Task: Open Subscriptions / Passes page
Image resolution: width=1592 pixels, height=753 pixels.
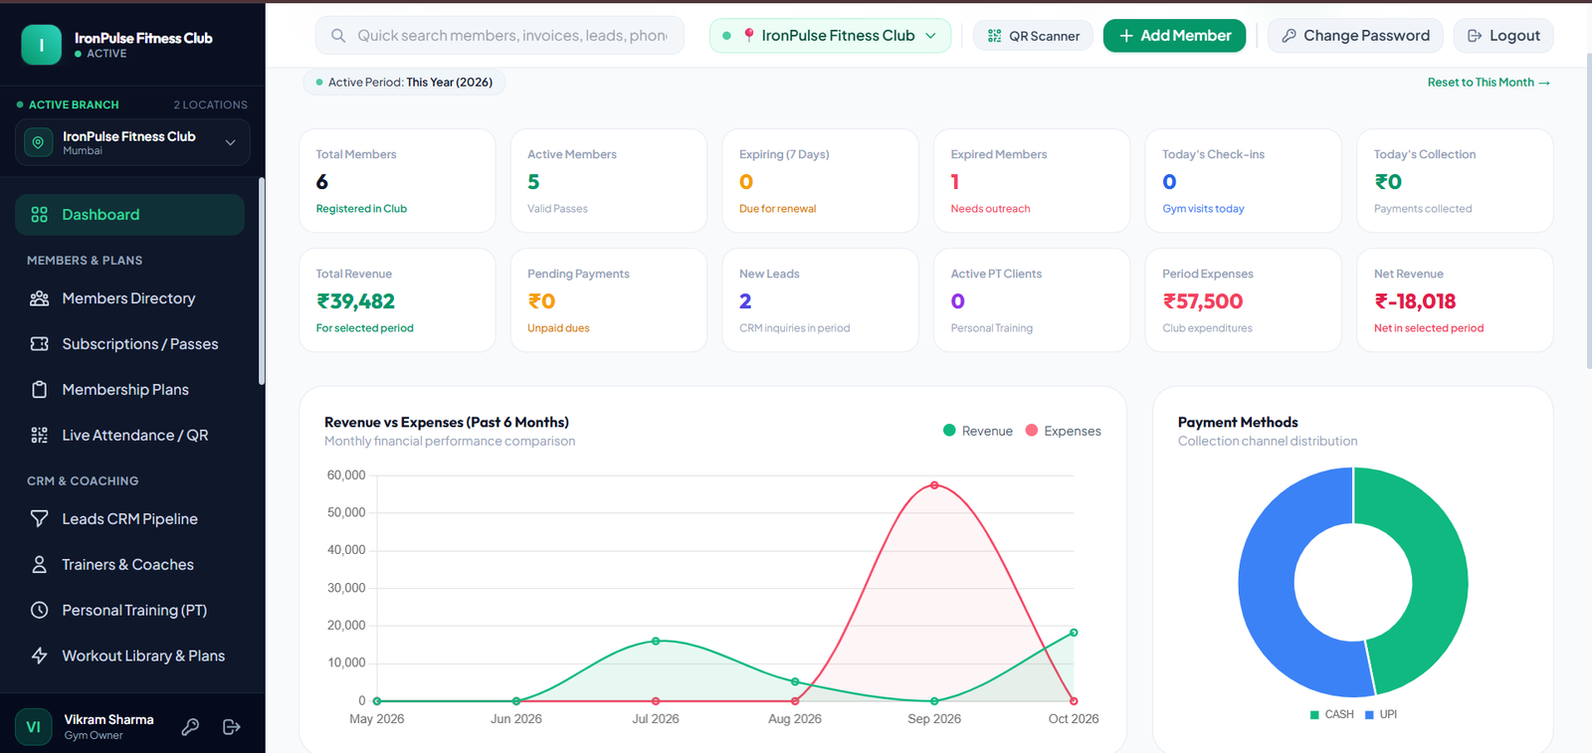Action: [x=129, y=344]
